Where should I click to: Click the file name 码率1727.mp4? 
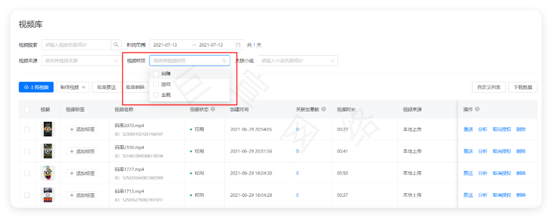pos(129,170)
